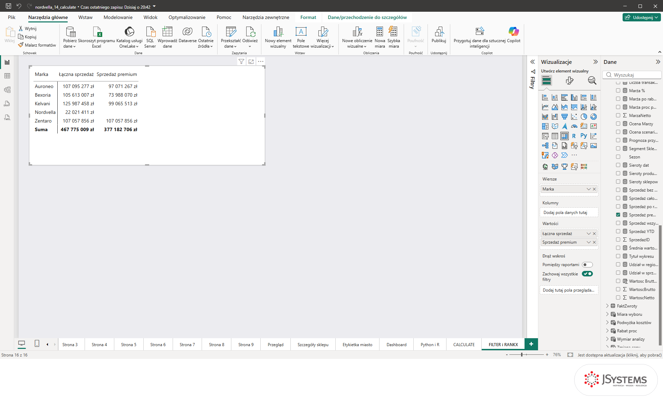Switch to Dashboard page tab
Screen dimensions: 663x401
[396, 344]
